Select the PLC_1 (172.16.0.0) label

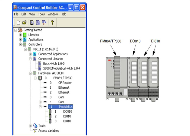[46, 49]
